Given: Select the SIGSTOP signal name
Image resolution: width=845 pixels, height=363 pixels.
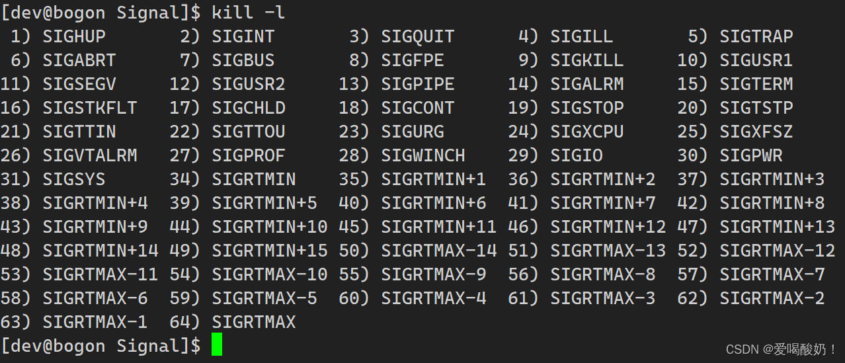Looking at the screenshot, I should (x=587, y=108).
